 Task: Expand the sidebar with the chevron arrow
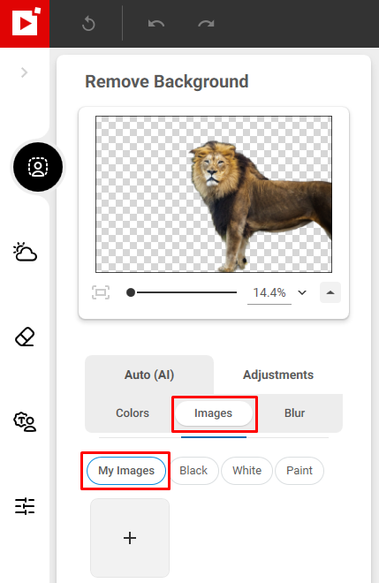25,72
